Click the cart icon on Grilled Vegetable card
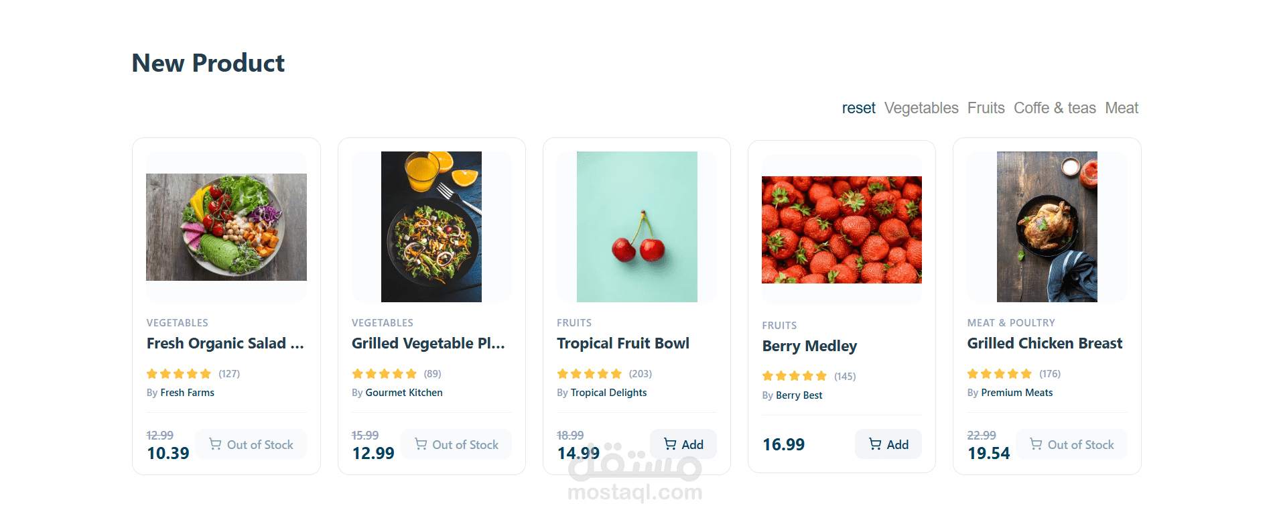 [421, 444]
